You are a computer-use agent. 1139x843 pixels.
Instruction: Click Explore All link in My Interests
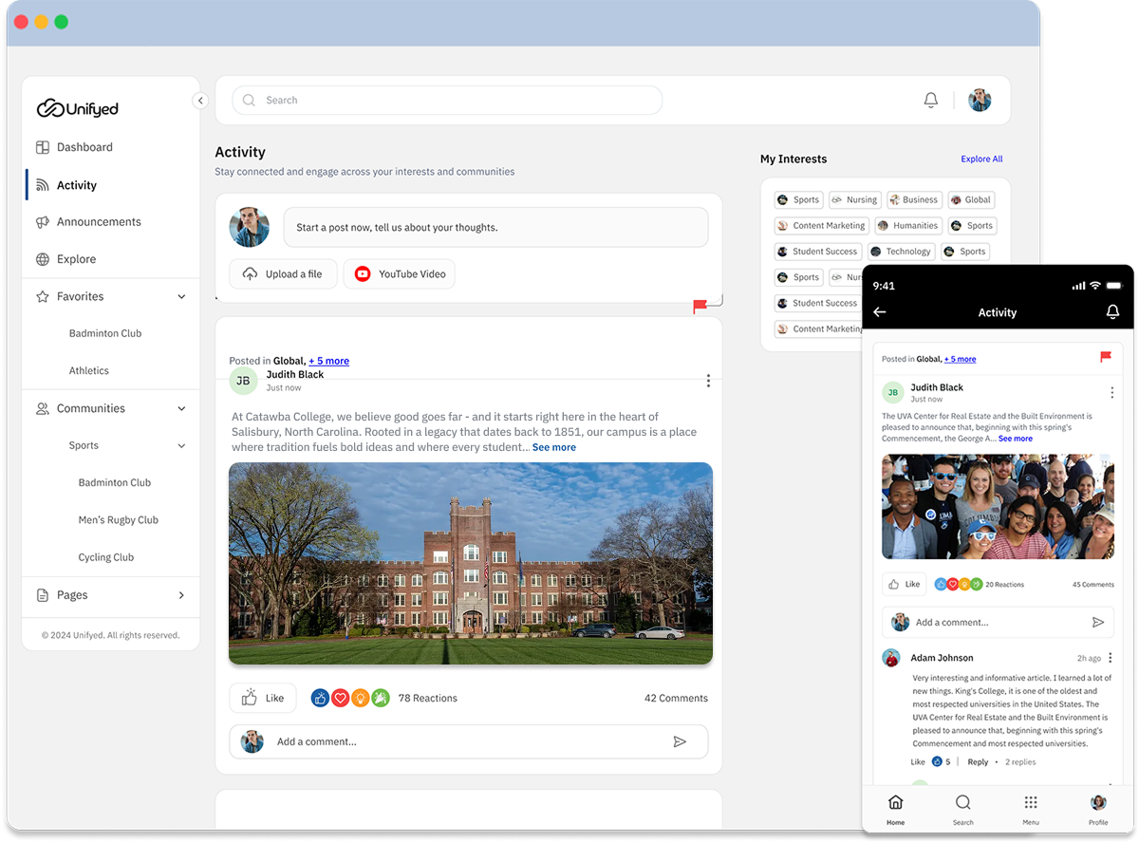(981, 159)
